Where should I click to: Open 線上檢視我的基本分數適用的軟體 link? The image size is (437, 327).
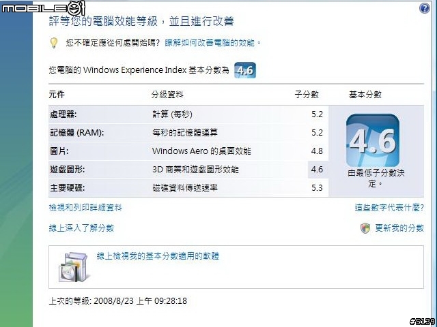(158, 256)
